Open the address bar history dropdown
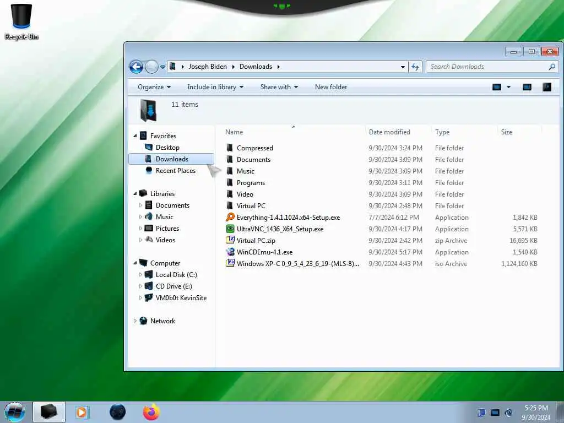The image size is (564, 423). [403, 67]
